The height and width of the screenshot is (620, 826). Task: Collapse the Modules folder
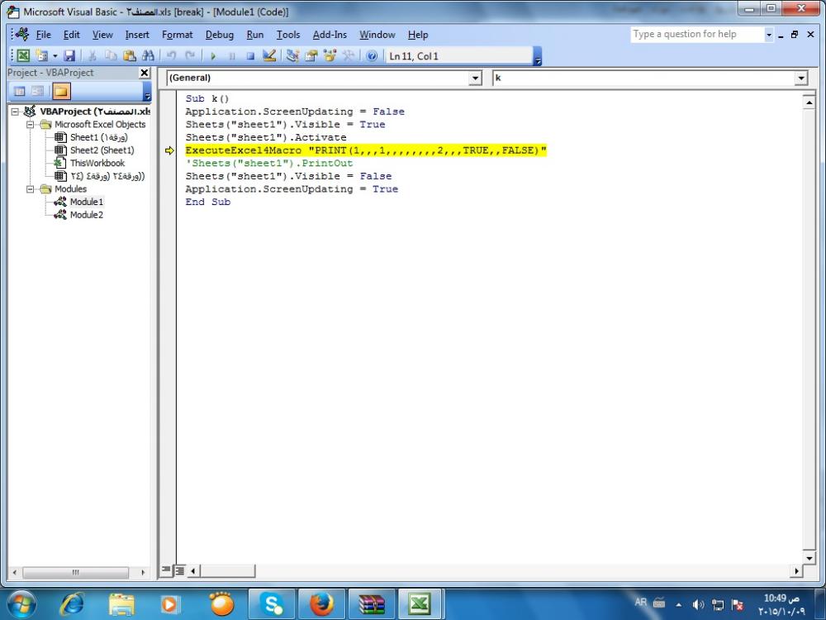point(31,188)
